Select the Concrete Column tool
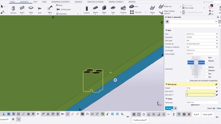The width and height of the screenshot is (221, 124). tap(87, 10)
